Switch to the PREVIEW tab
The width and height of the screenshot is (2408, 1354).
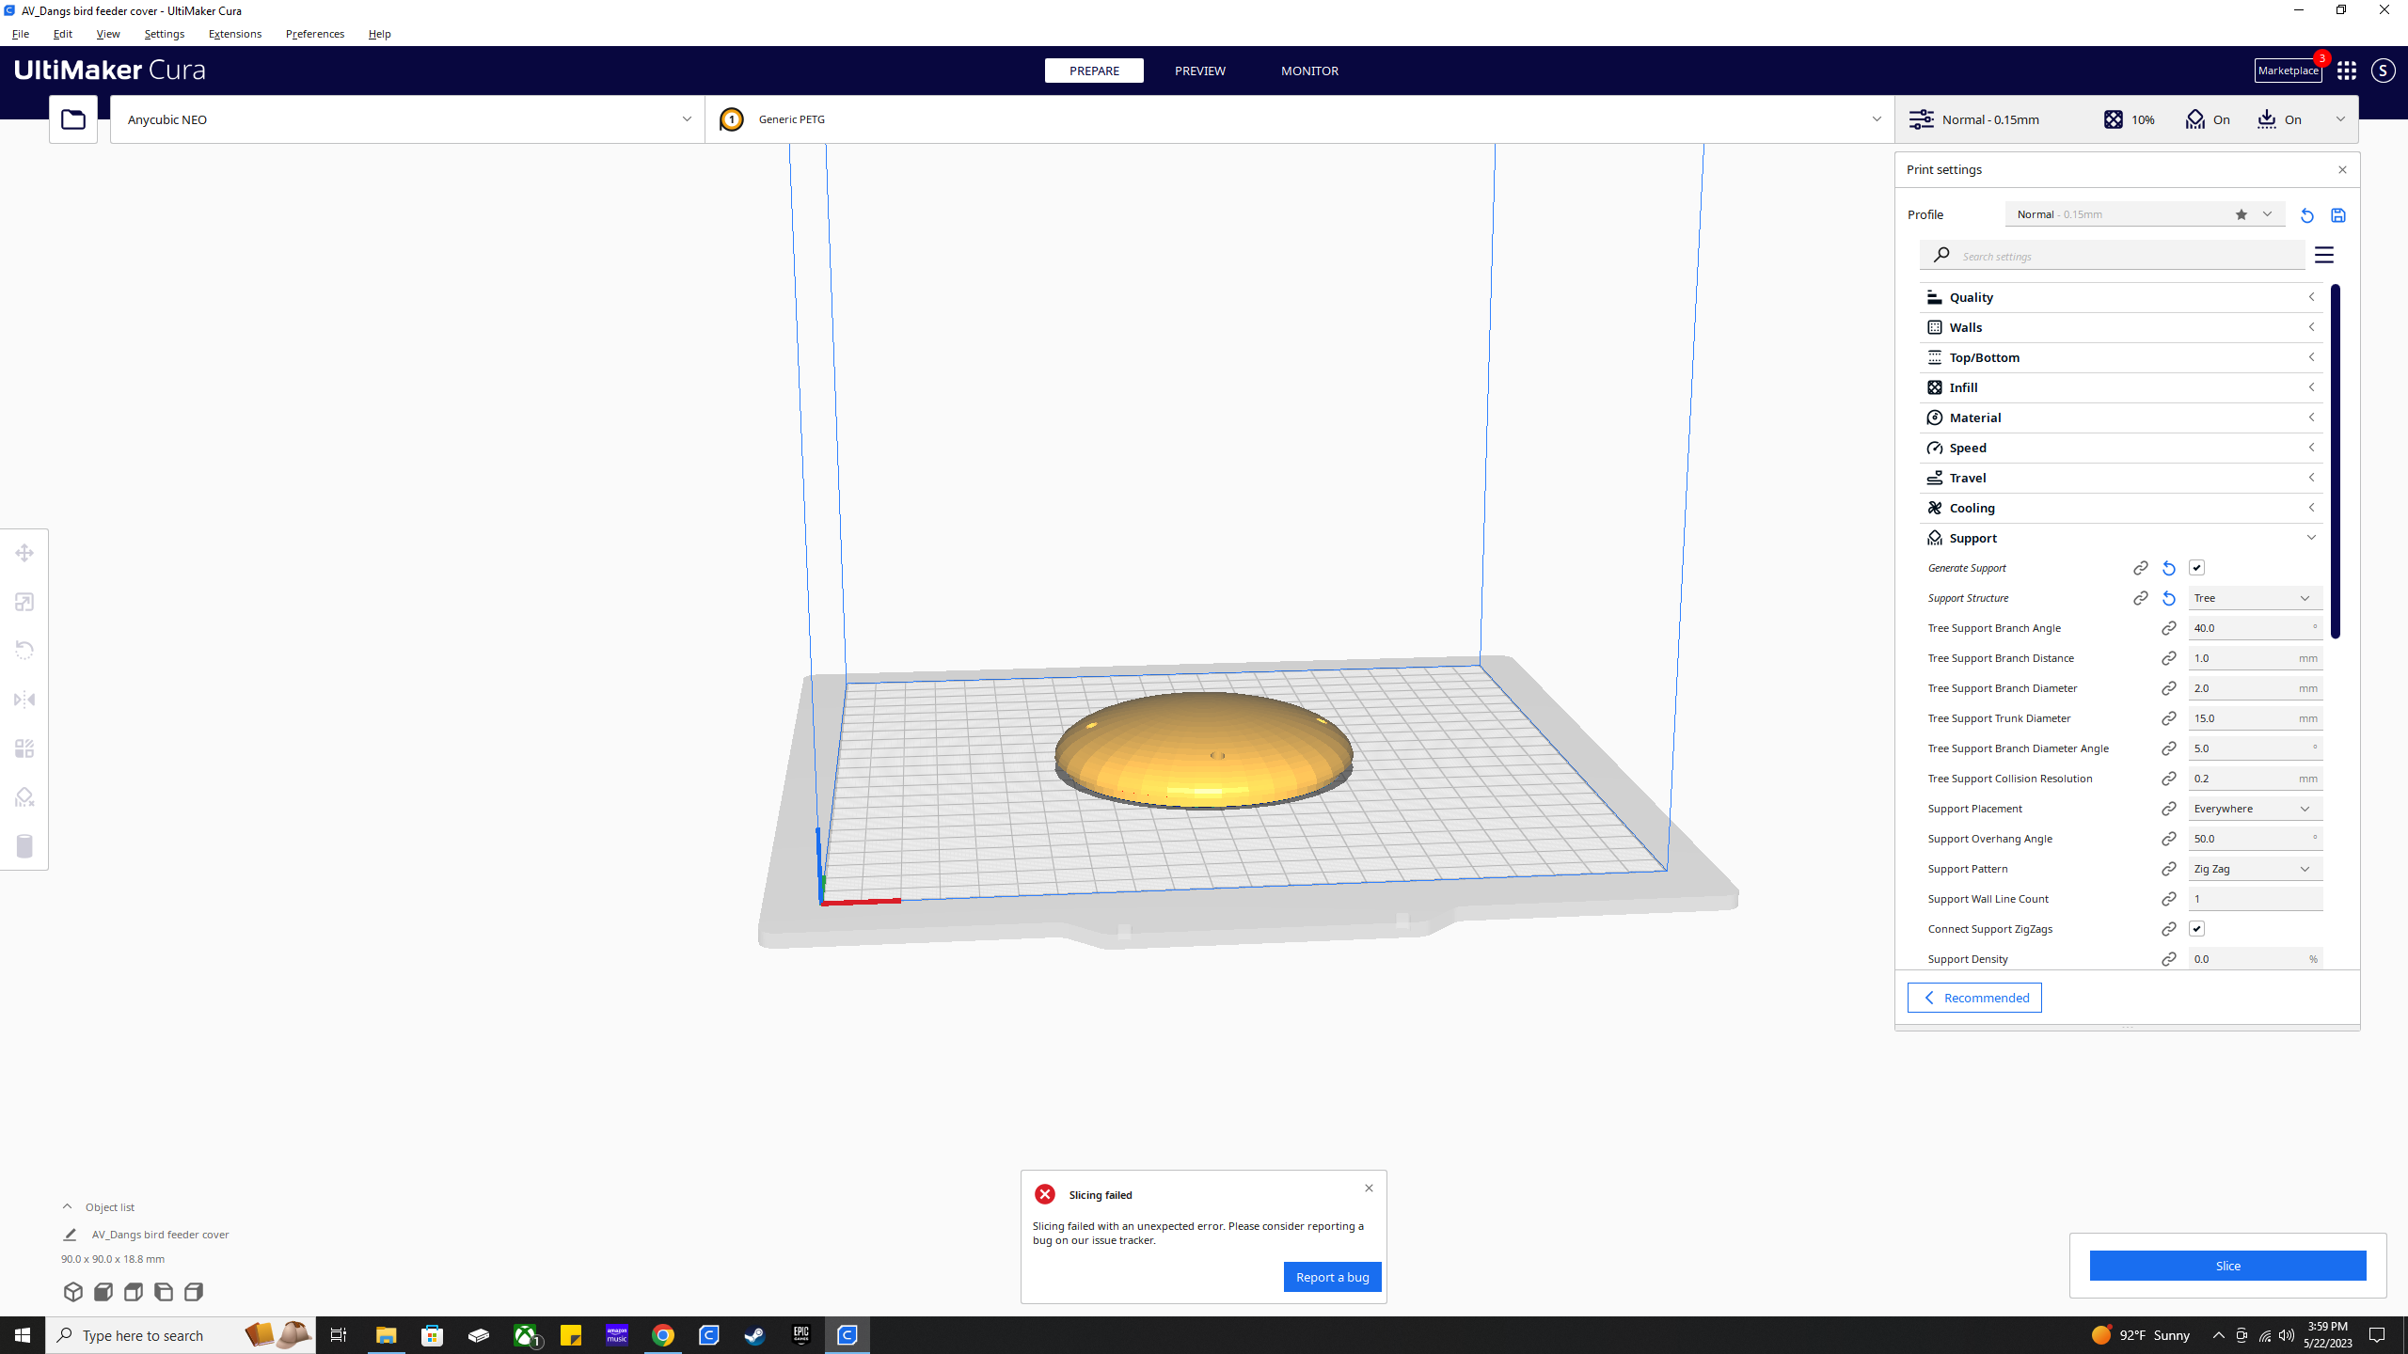click(x=1199, y=71)
